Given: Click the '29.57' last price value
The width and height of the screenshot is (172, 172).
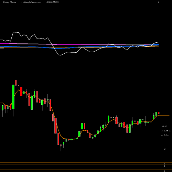Looking at the screenshot, I should (x=164, y=127).
